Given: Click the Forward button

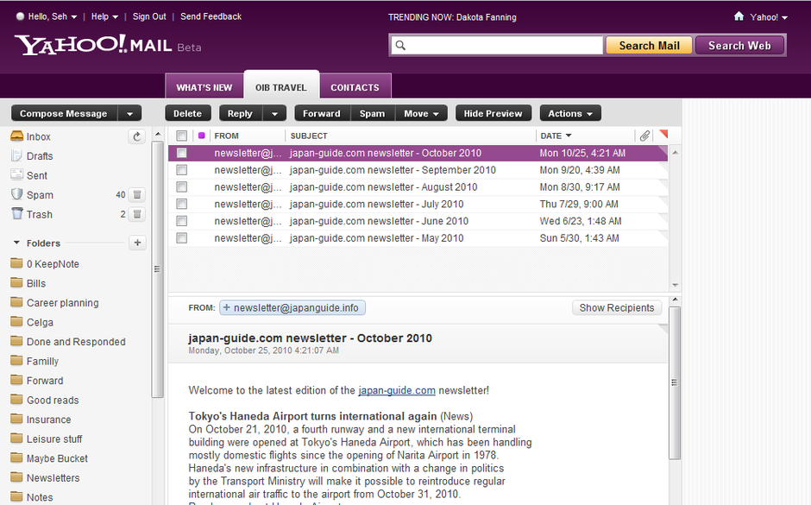Looking at the screenshot, I should 322,113.
